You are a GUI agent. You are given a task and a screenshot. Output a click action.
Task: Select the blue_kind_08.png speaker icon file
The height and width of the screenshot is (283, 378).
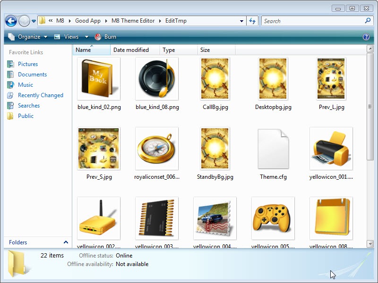157,79
